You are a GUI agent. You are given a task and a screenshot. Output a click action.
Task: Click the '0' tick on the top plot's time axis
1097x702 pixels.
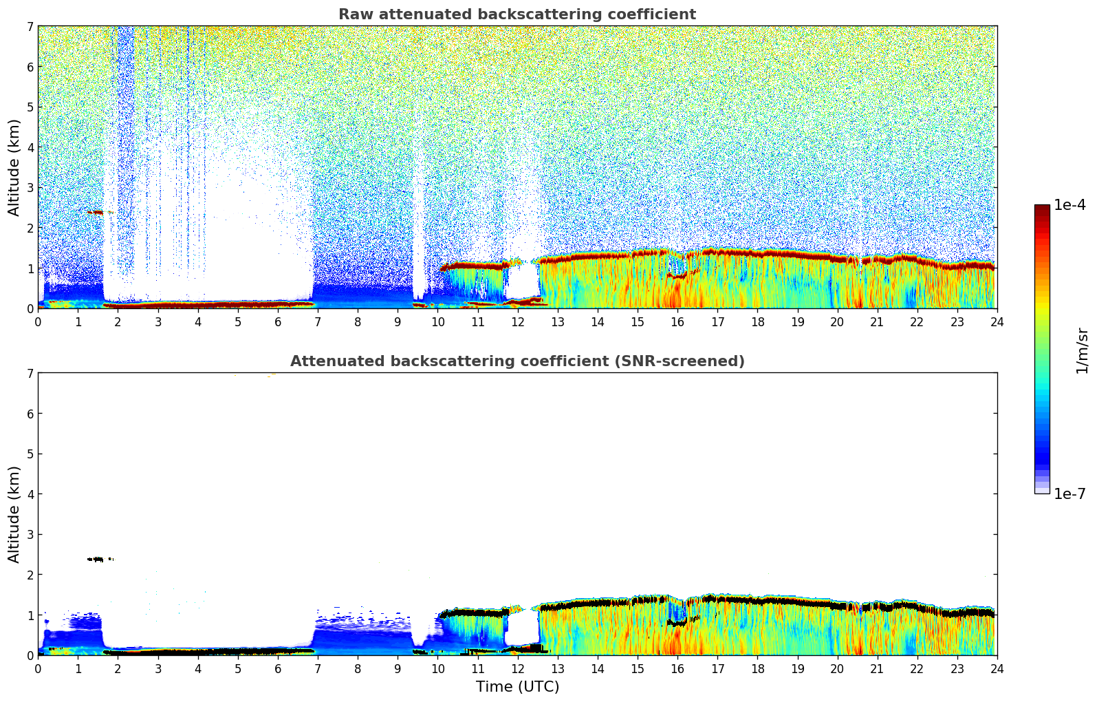(38, 321)
